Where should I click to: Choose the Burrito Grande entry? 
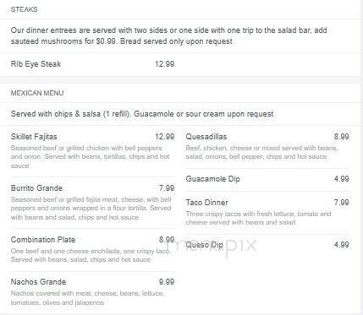[36, 188]
